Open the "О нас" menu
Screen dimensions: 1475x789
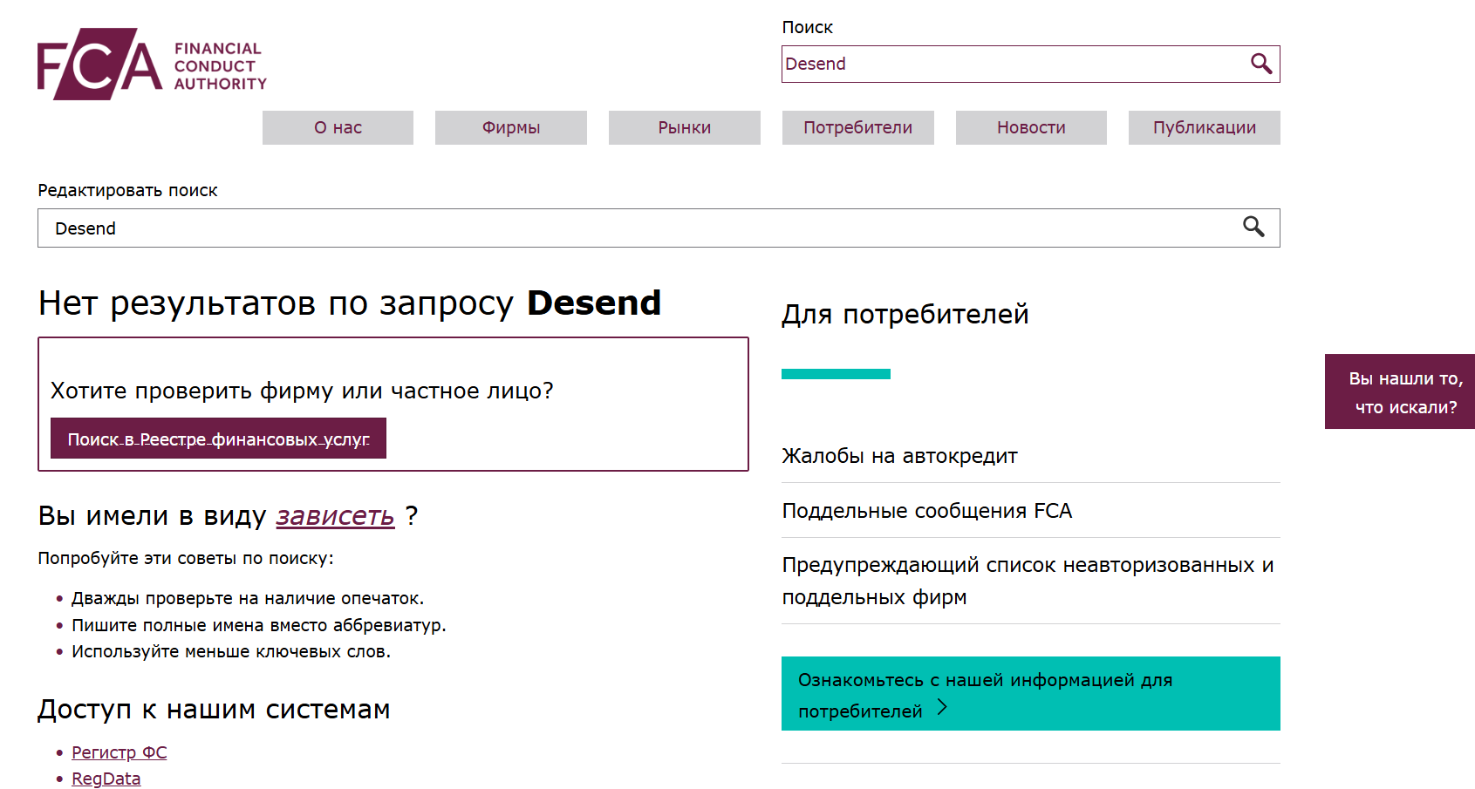pos(338,127)
